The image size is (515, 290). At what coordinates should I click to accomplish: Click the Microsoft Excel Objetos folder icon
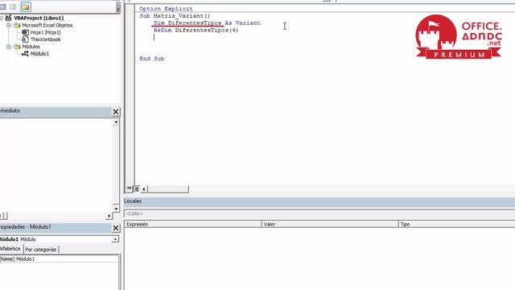17,25
